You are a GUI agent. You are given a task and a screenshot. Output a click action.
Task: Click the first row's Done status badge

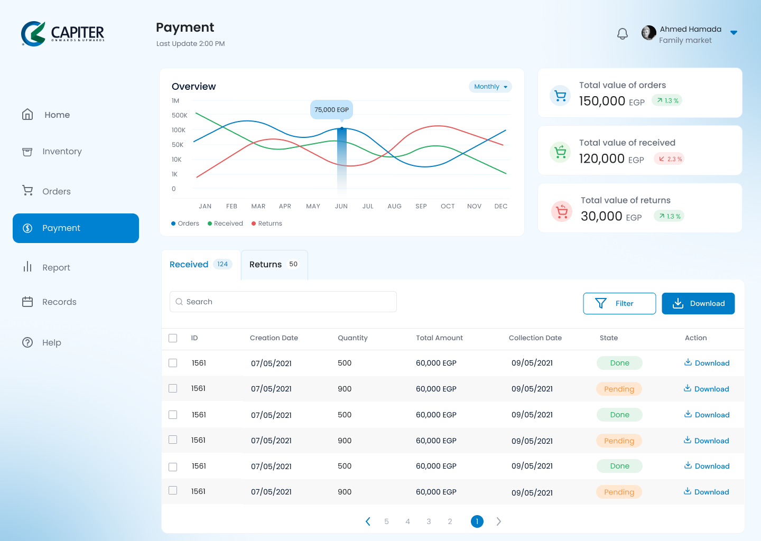pyautogui.click(x=619, y=363)
